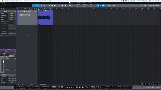Image resolution: width=161 pixels, height=90 pixels.
Task: Select the Paint tool
Action: (x=47, y=5)
